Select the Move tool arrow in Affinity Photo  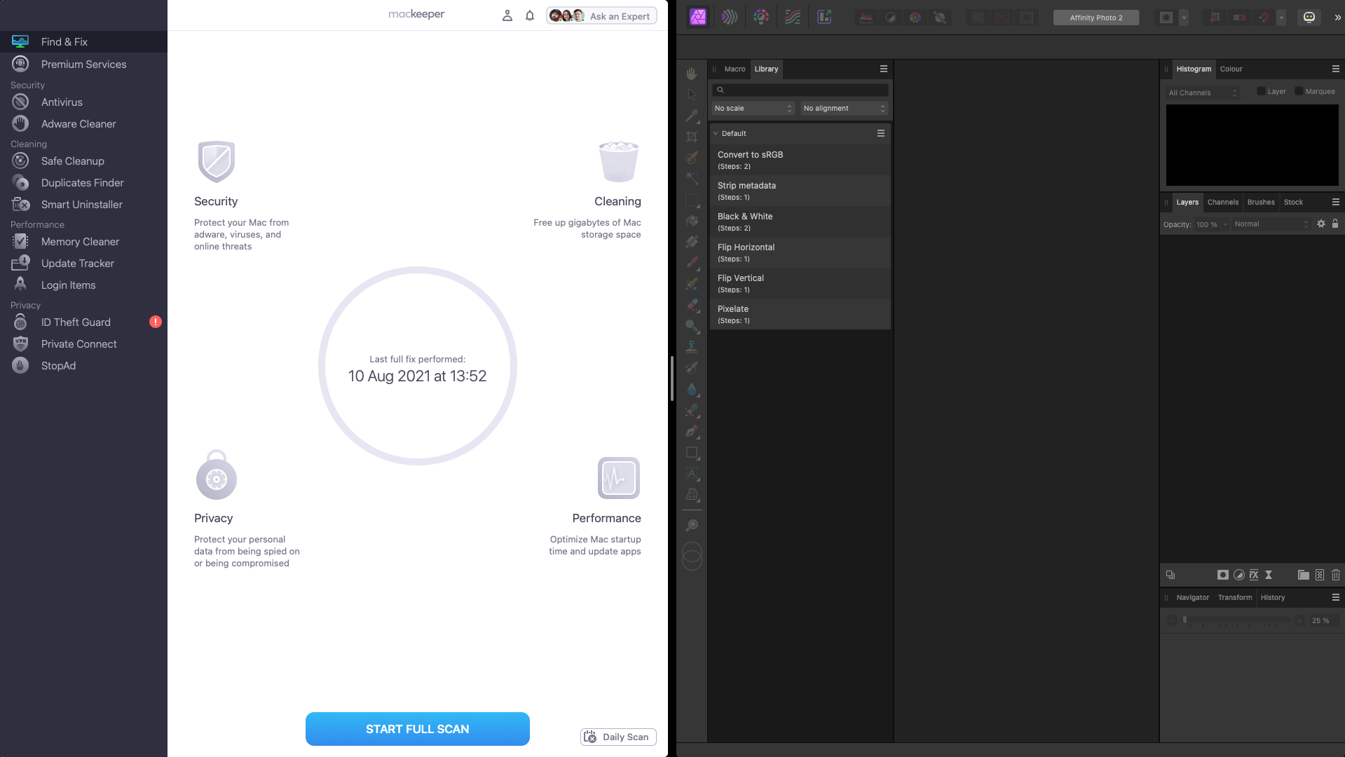[x=692, y=95]
